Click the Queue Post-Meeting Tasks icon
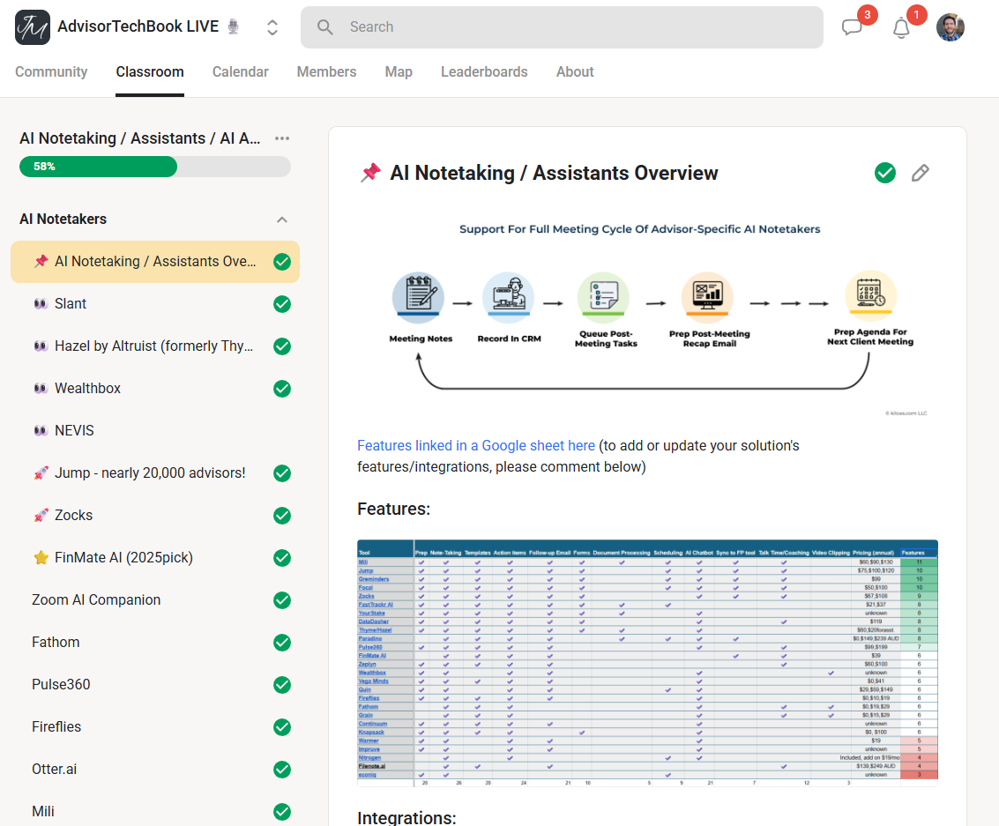The image size is (999, 826). pos(603,296)
